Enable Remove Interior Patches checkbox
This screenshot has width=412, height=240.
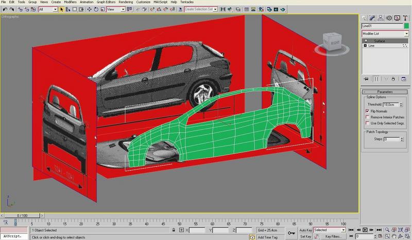tap(367, 117)
